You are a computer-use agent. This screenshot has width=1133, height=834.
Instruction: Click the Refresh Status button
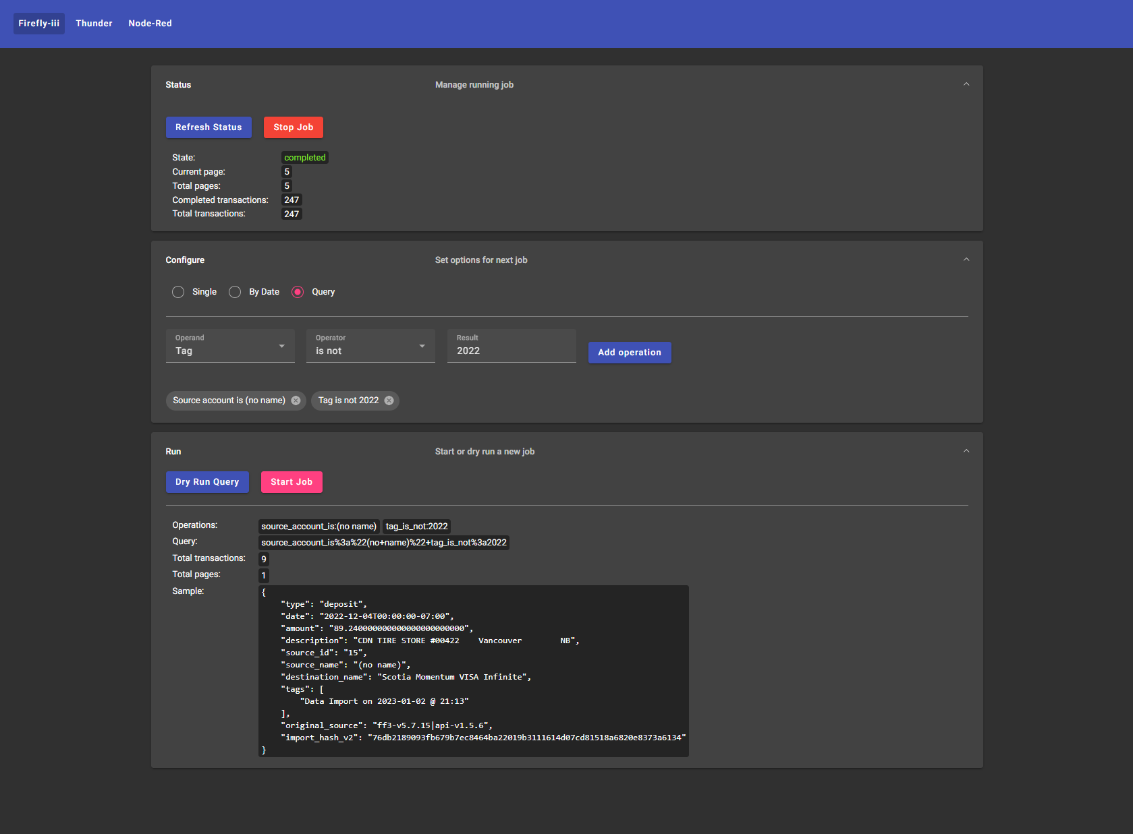coord(209,127)
